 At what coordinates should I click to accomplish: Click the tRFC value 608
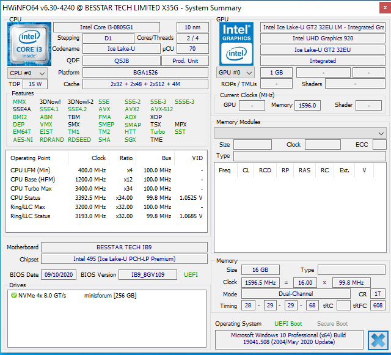[378, 306]
